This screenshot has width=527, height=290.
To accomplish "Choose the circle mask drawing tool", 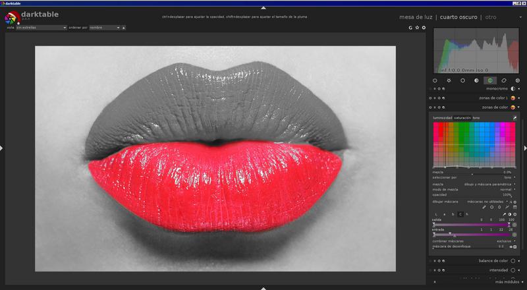I will pos(491,207).
